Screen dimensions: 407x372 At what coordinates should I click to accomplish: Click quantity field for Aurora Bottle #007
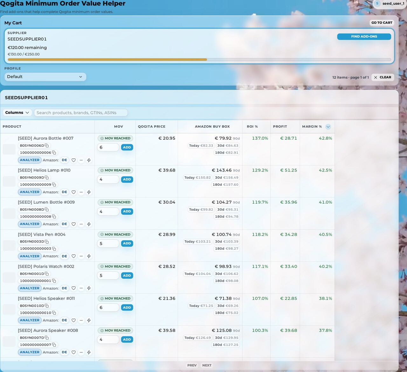point(108,147)
